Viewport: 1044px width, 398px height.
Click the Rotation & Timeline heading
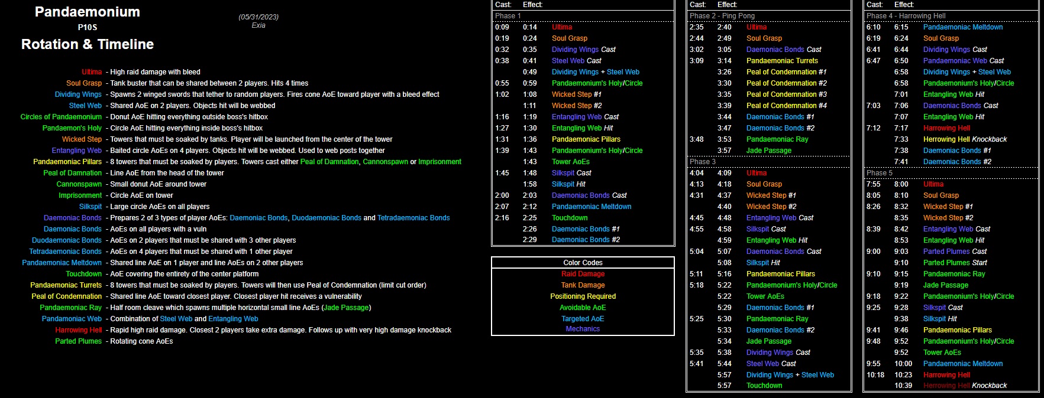[88, 44]
